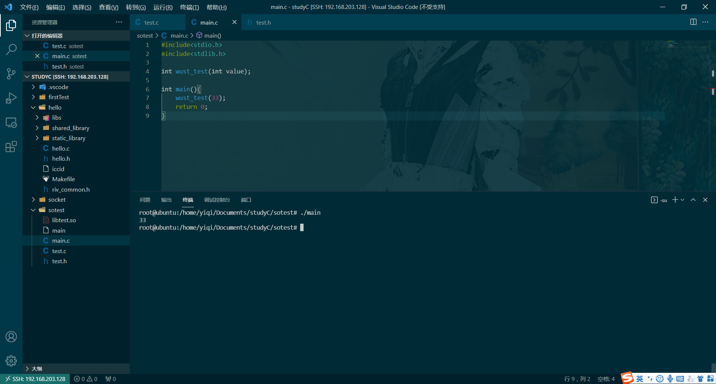Open the Selection menu
Image resolution: width=716 pixels, height=384 pixels.
[x=82, y=7]
